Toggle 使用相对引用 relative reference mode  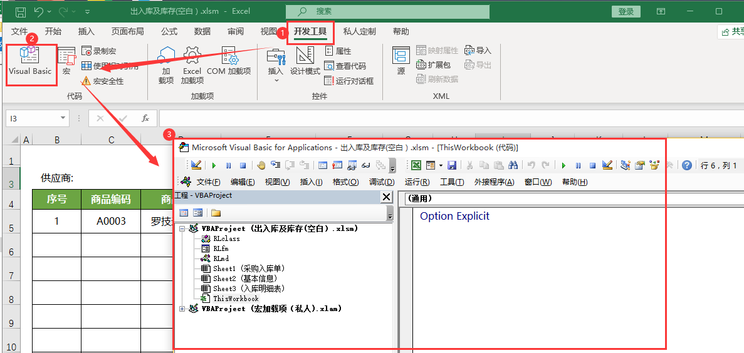coord(110,66)
